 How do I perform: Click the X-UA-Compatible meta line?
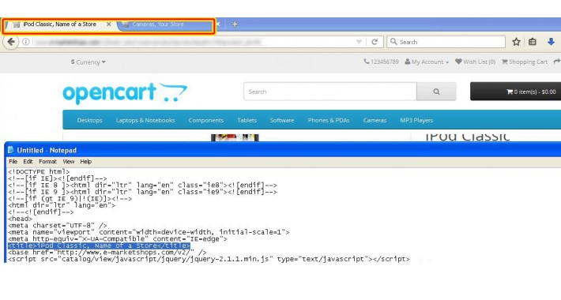pyautogui.click(x=118, y=239)
